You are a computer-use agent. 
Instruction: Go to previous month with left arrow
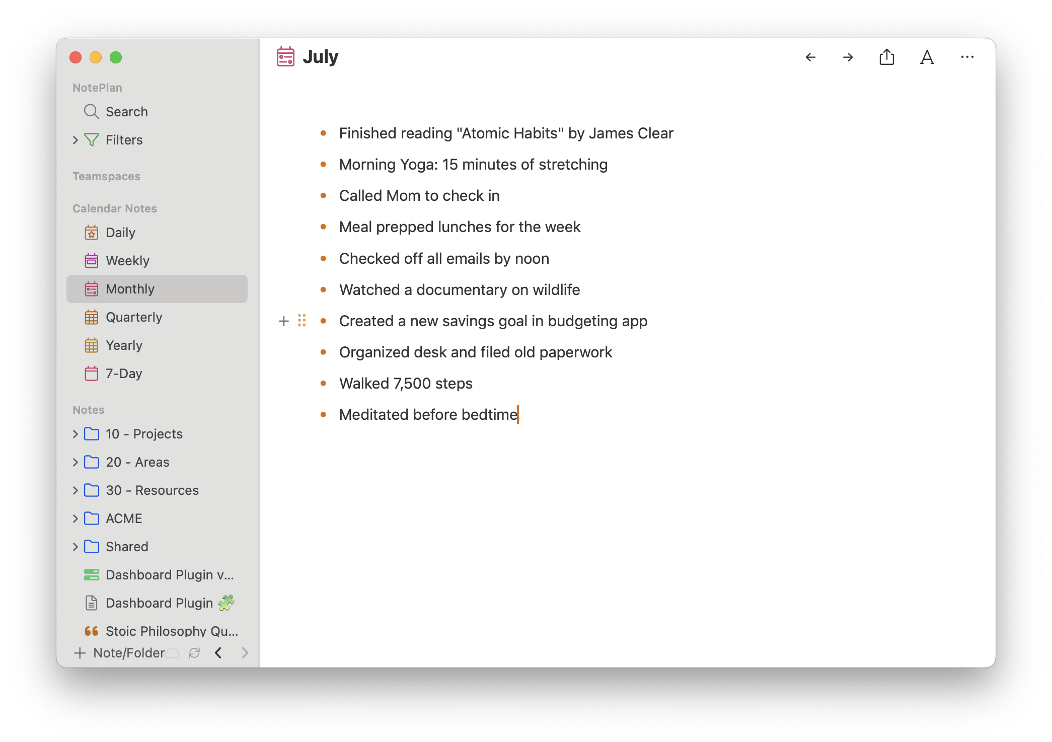point(810,57)
